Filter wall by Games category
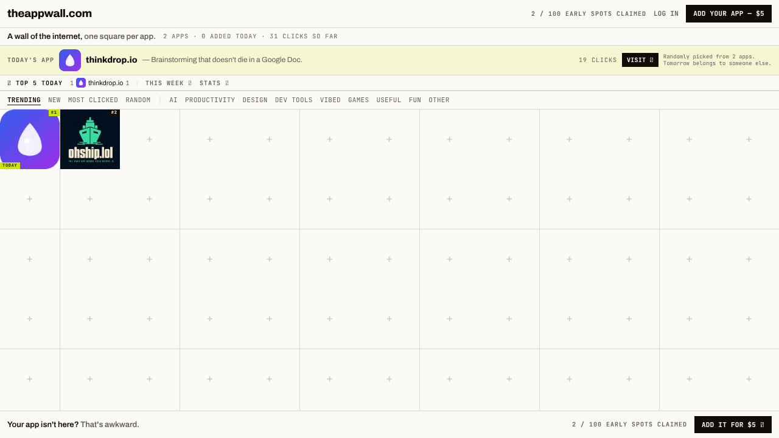 [358, 100]
